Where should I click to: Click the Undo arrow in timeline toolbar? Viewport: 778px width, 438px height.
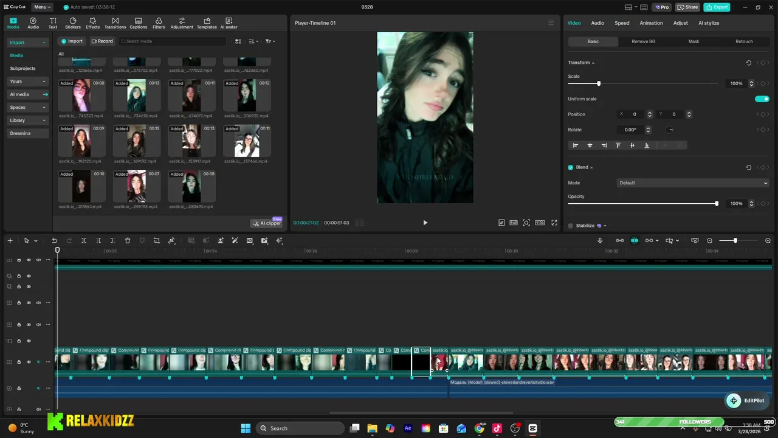[55, 241]
